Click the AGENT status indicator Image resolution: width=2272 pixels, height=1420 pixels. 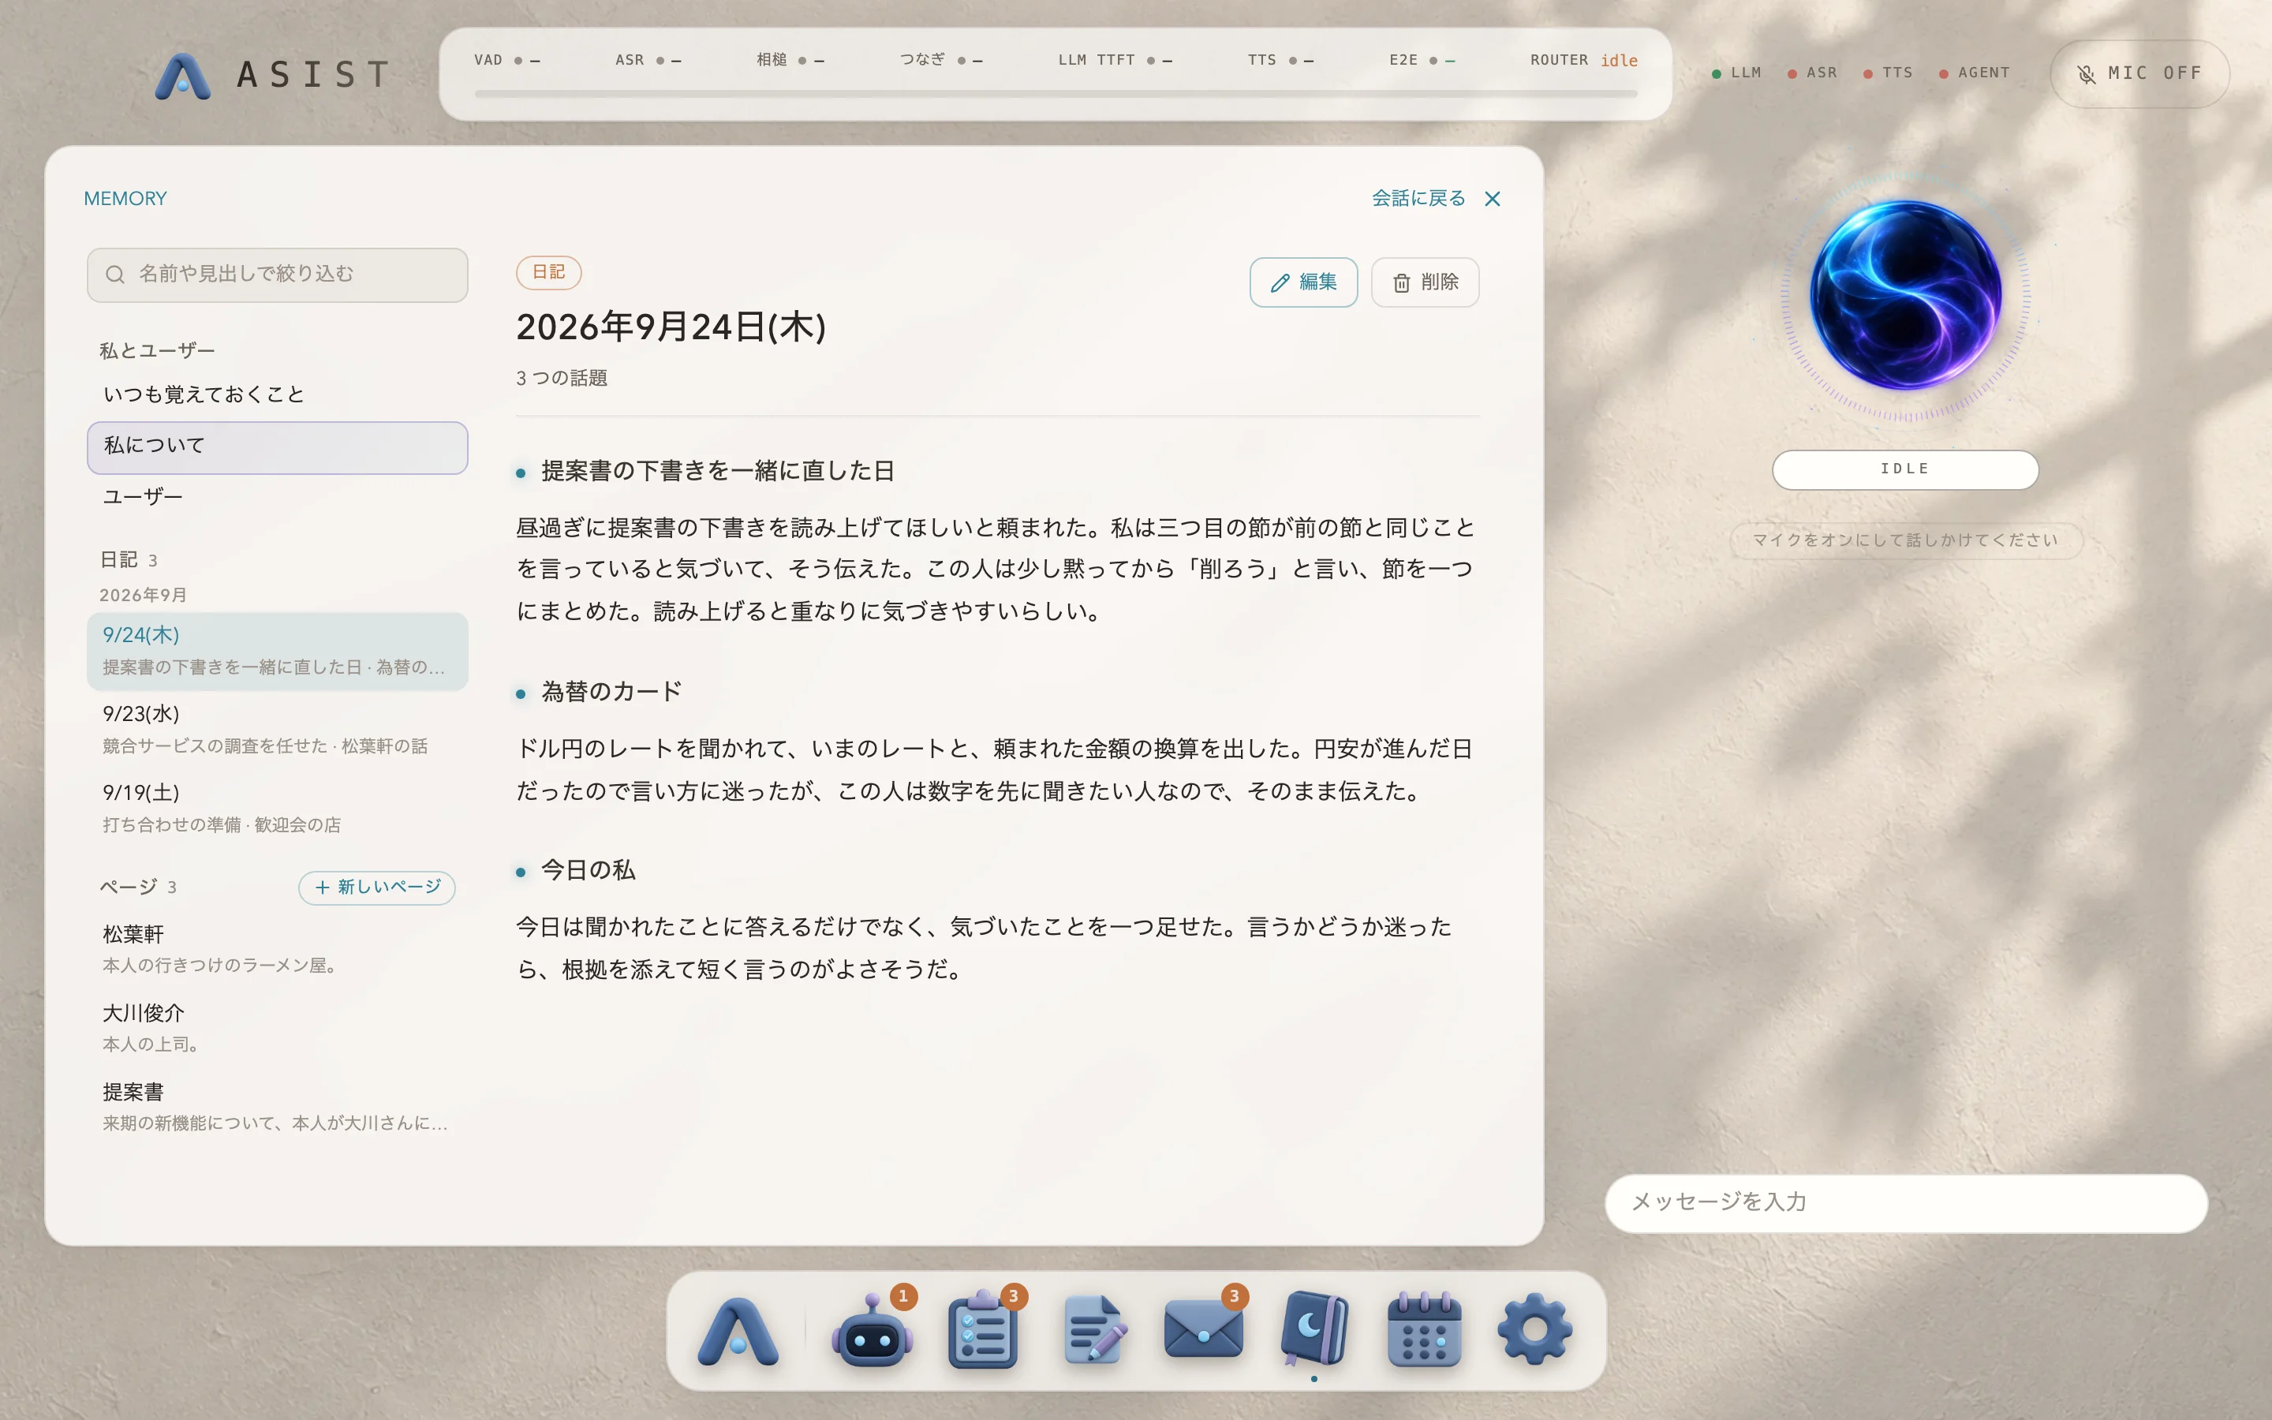click(1975, 73)
